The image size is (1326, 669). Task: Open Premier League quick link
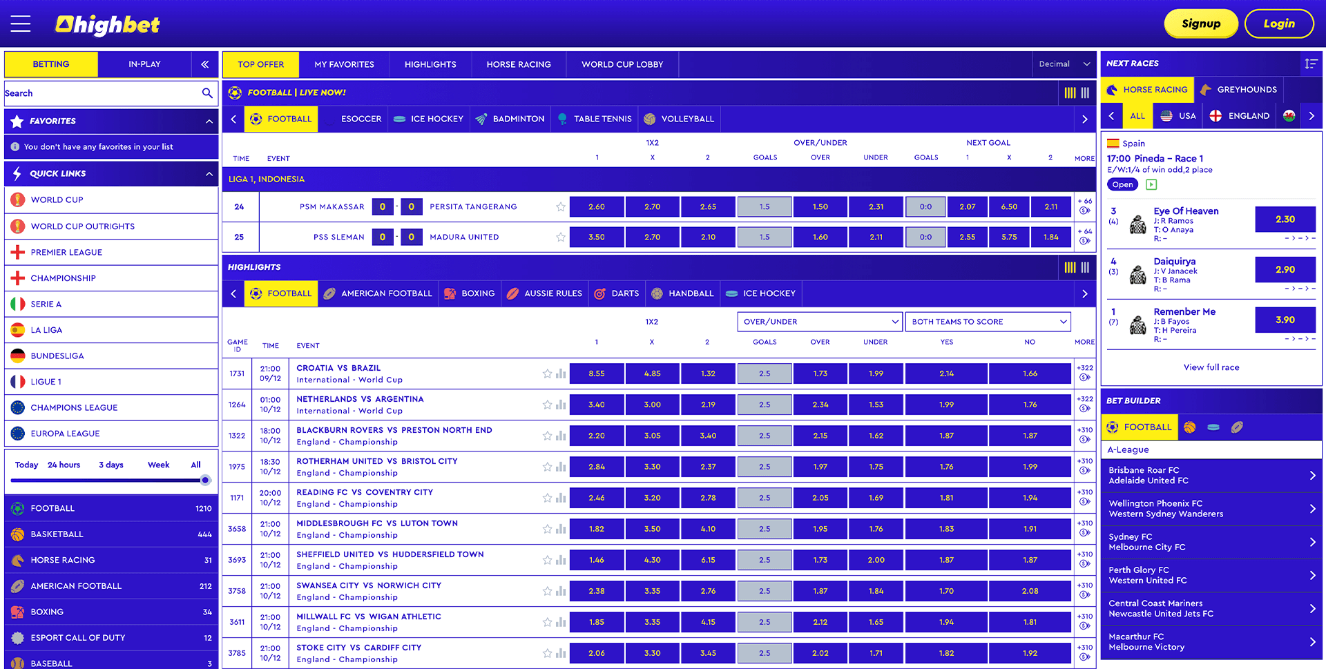pyautogui.click(x=111, y=253)
